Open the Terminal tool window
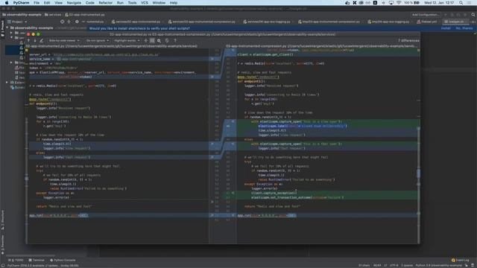 (x=37, y=260)
